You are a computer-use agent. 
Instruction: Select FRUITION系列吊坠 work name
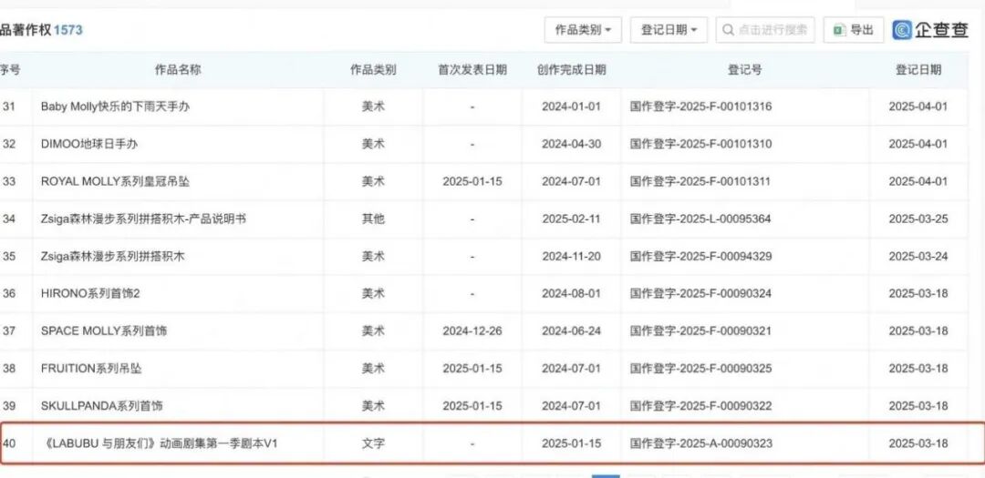91,368
